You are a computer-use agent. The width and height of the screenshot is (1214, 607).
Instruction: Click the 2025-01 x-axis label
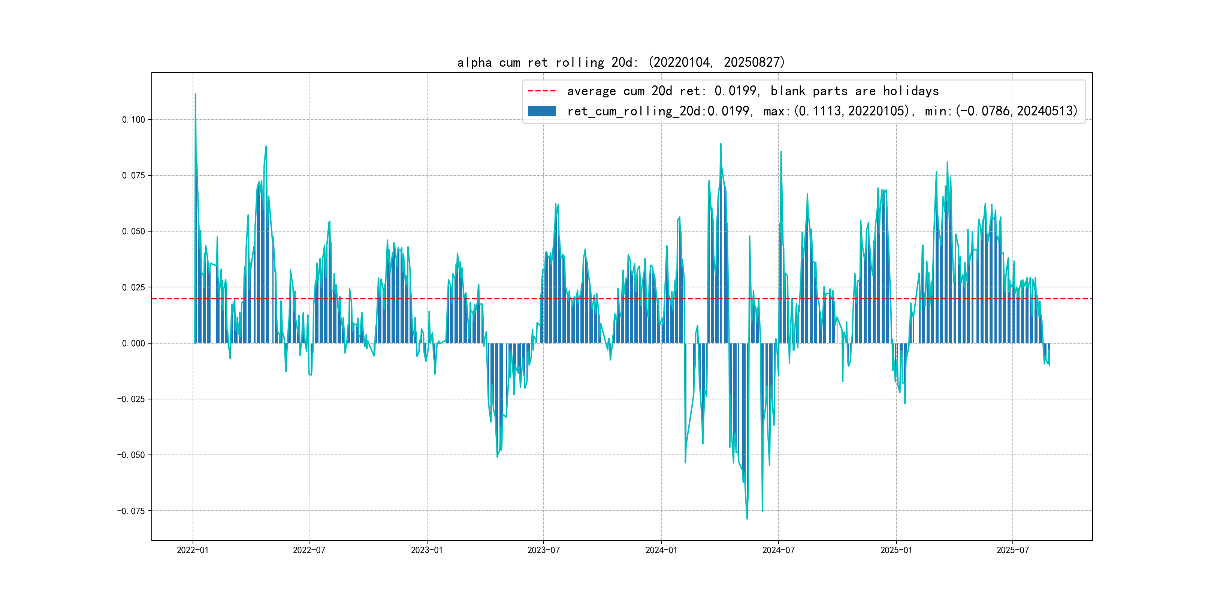click(896, 550)
